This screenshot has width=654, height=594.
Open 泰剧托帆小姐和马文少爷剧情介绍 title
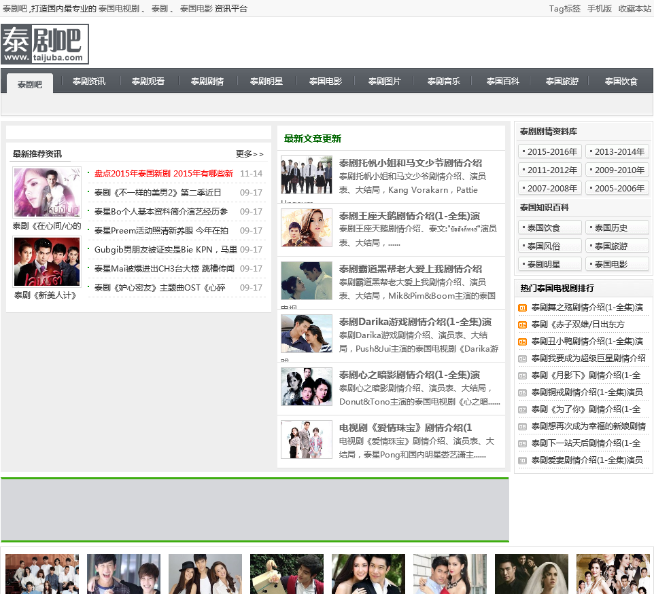click(411, 163)
